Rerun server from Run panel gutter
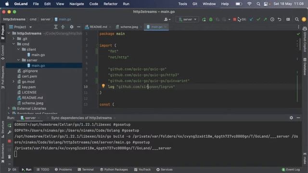The image size is (308, 173). pos(10,125)
